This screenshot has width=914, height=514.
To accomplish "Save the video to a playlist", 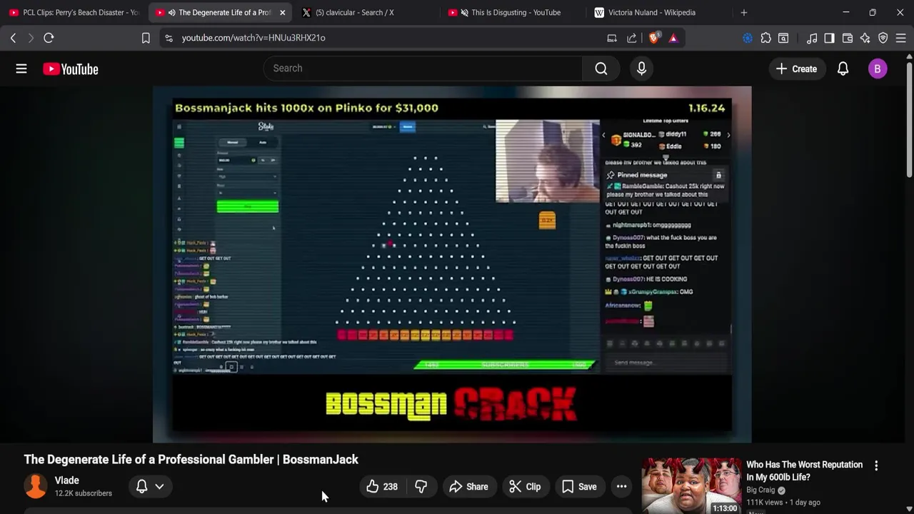I will (x=580, y=486).
